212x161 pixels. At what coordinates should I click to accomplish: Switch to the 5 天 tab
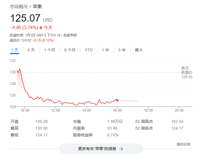coord(31,50)
